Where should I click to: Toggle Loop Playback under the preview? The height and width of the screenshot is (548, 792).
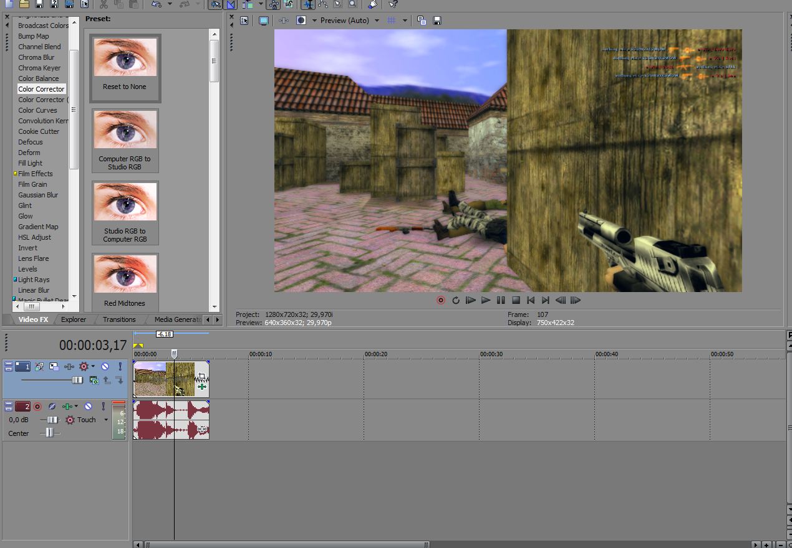[x=456, y=300]
